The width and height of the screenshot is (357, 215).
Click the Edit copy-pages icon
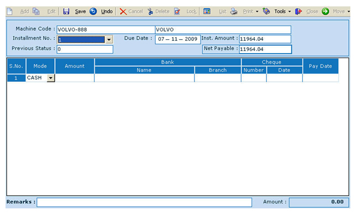(x=36, y=11)
